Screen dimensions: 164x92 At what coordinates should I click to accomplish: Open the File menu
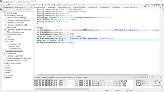coord(1,3)
